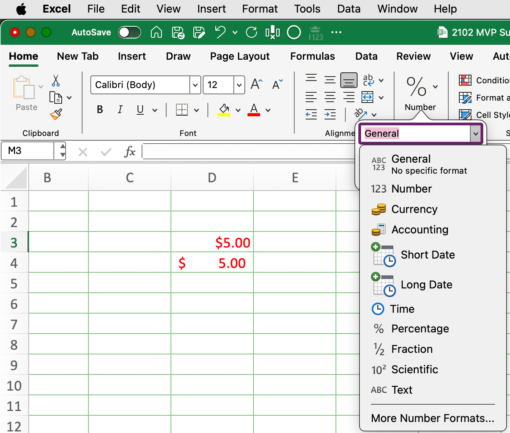
Task: Click the Format as Table icon
Action: [465, 97]
